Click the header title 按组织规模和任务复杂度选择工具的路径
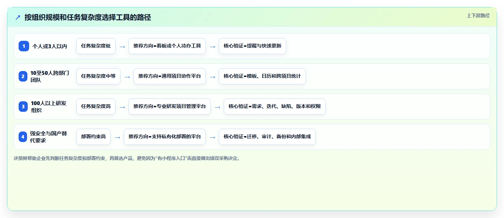The width and height of the screenshot is (504, 218). click(x=88, y=17)
